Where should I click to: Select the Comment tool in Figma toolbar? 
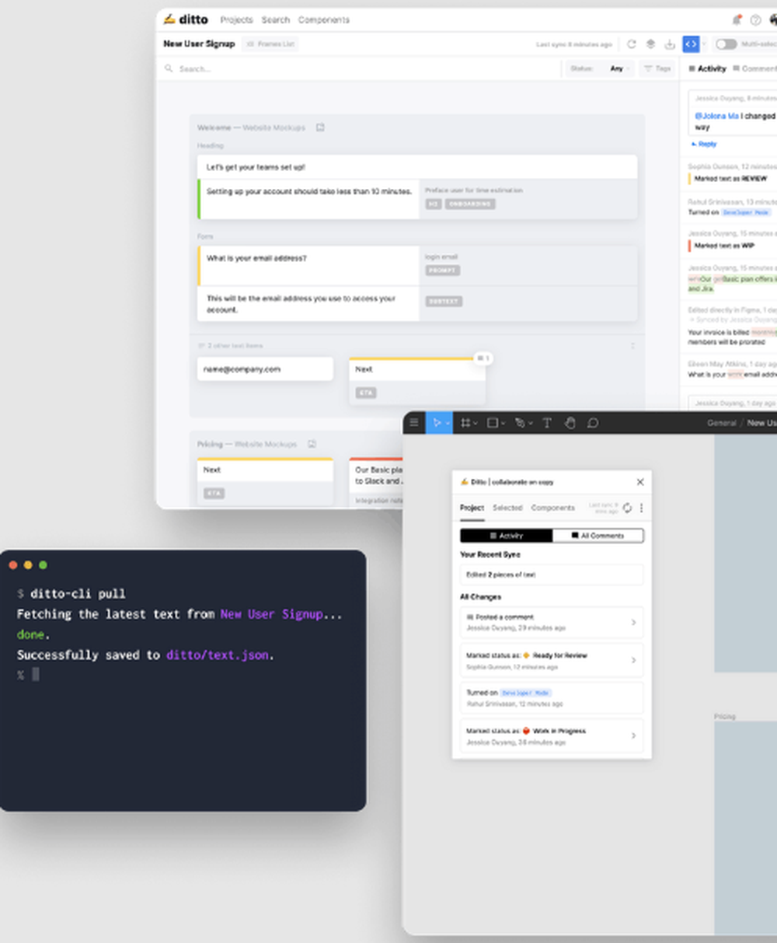click(x=593, y=422)
